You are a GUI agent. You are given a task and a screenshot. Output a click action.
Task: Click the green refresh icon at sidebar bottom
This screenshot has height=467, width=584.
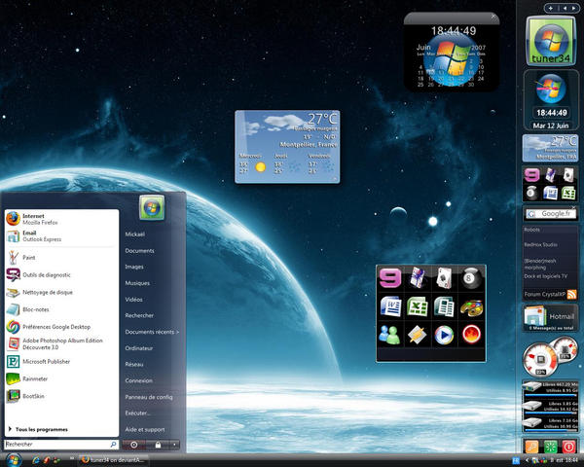(551, 447)
